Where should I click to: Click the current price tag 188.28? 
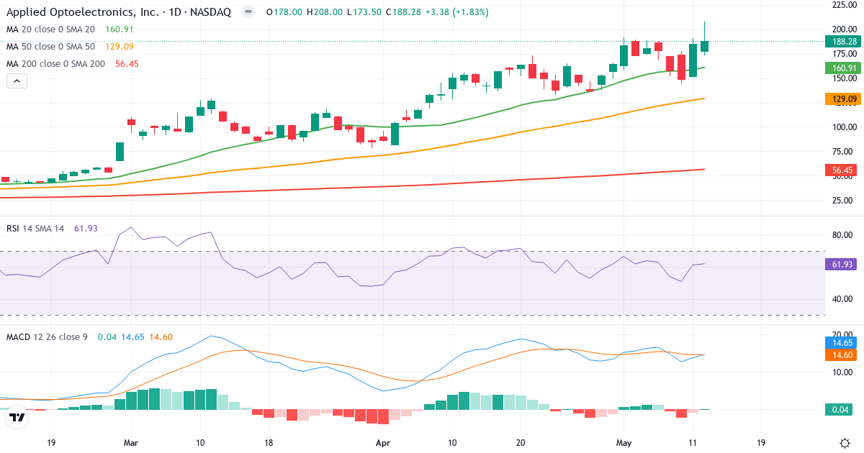pyautogui.click(x=844, y=42)
